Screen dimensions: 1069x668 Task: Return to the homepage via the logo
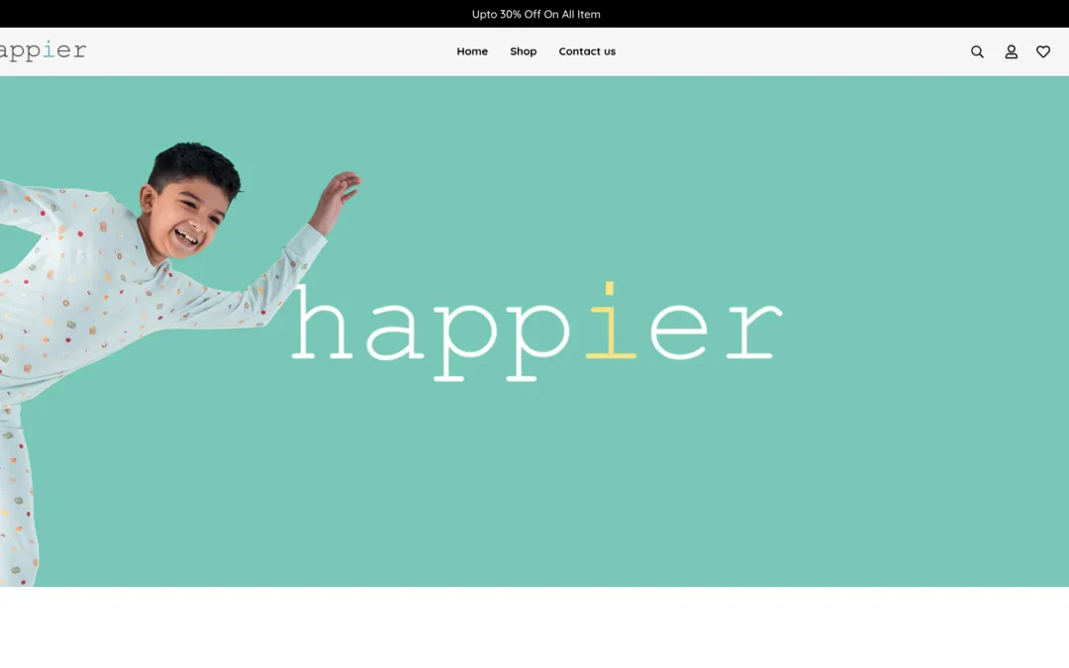tap(42, 49)
